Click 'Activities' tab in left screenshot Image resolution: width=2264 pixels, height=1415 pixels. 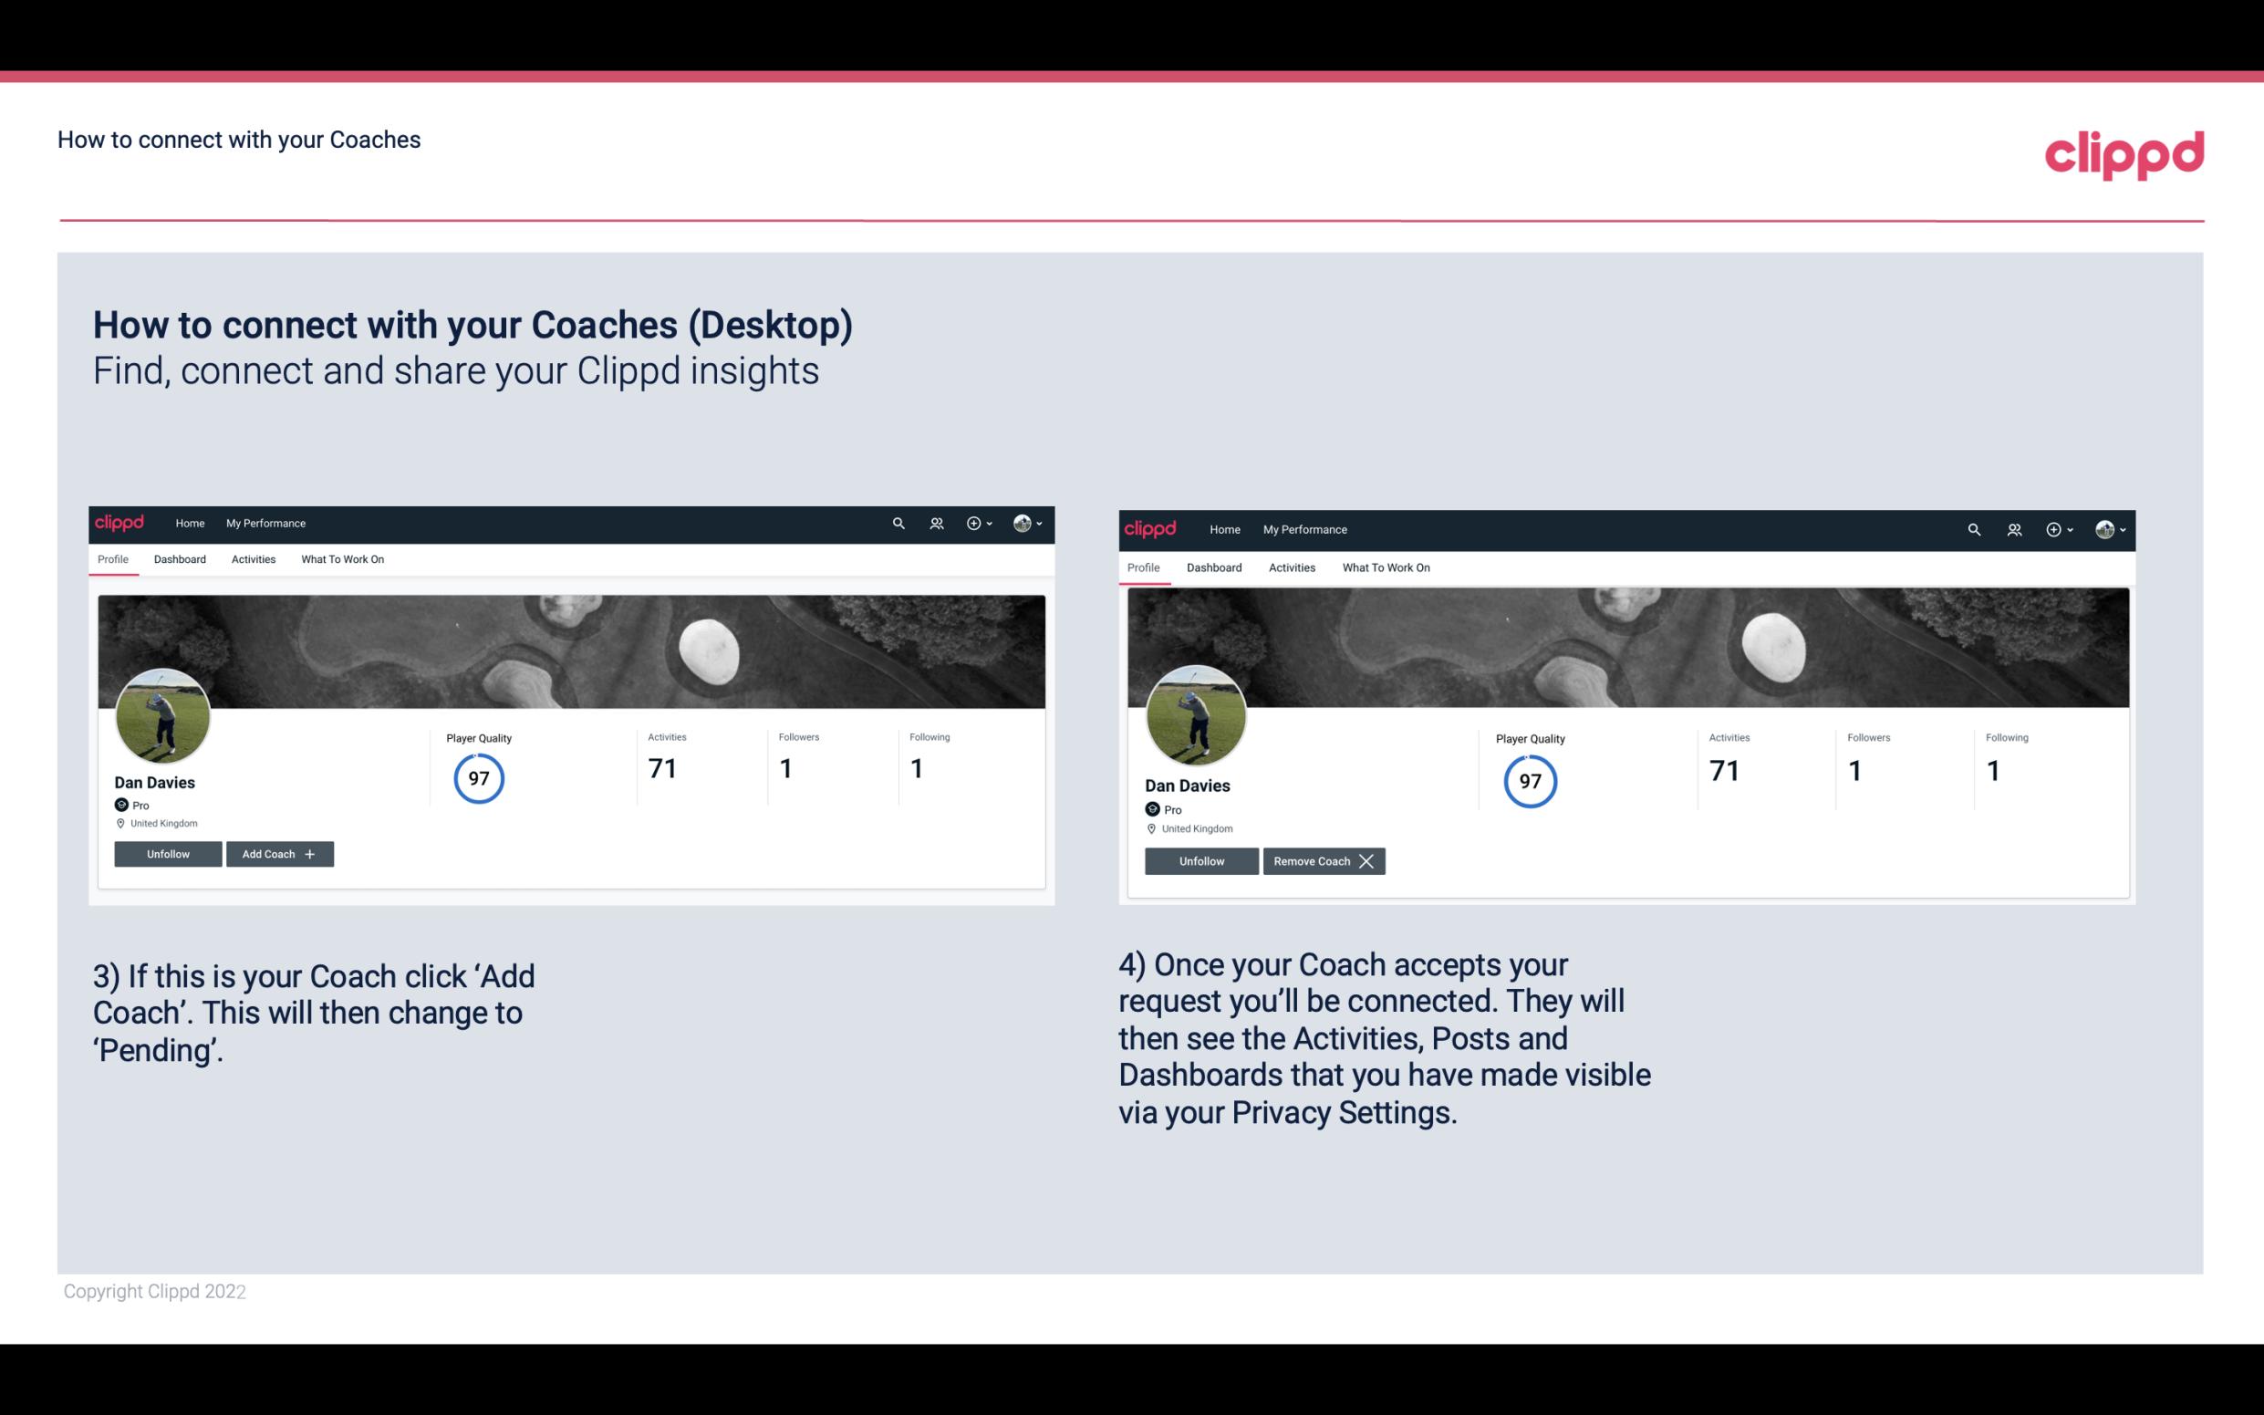click(253, 559)
